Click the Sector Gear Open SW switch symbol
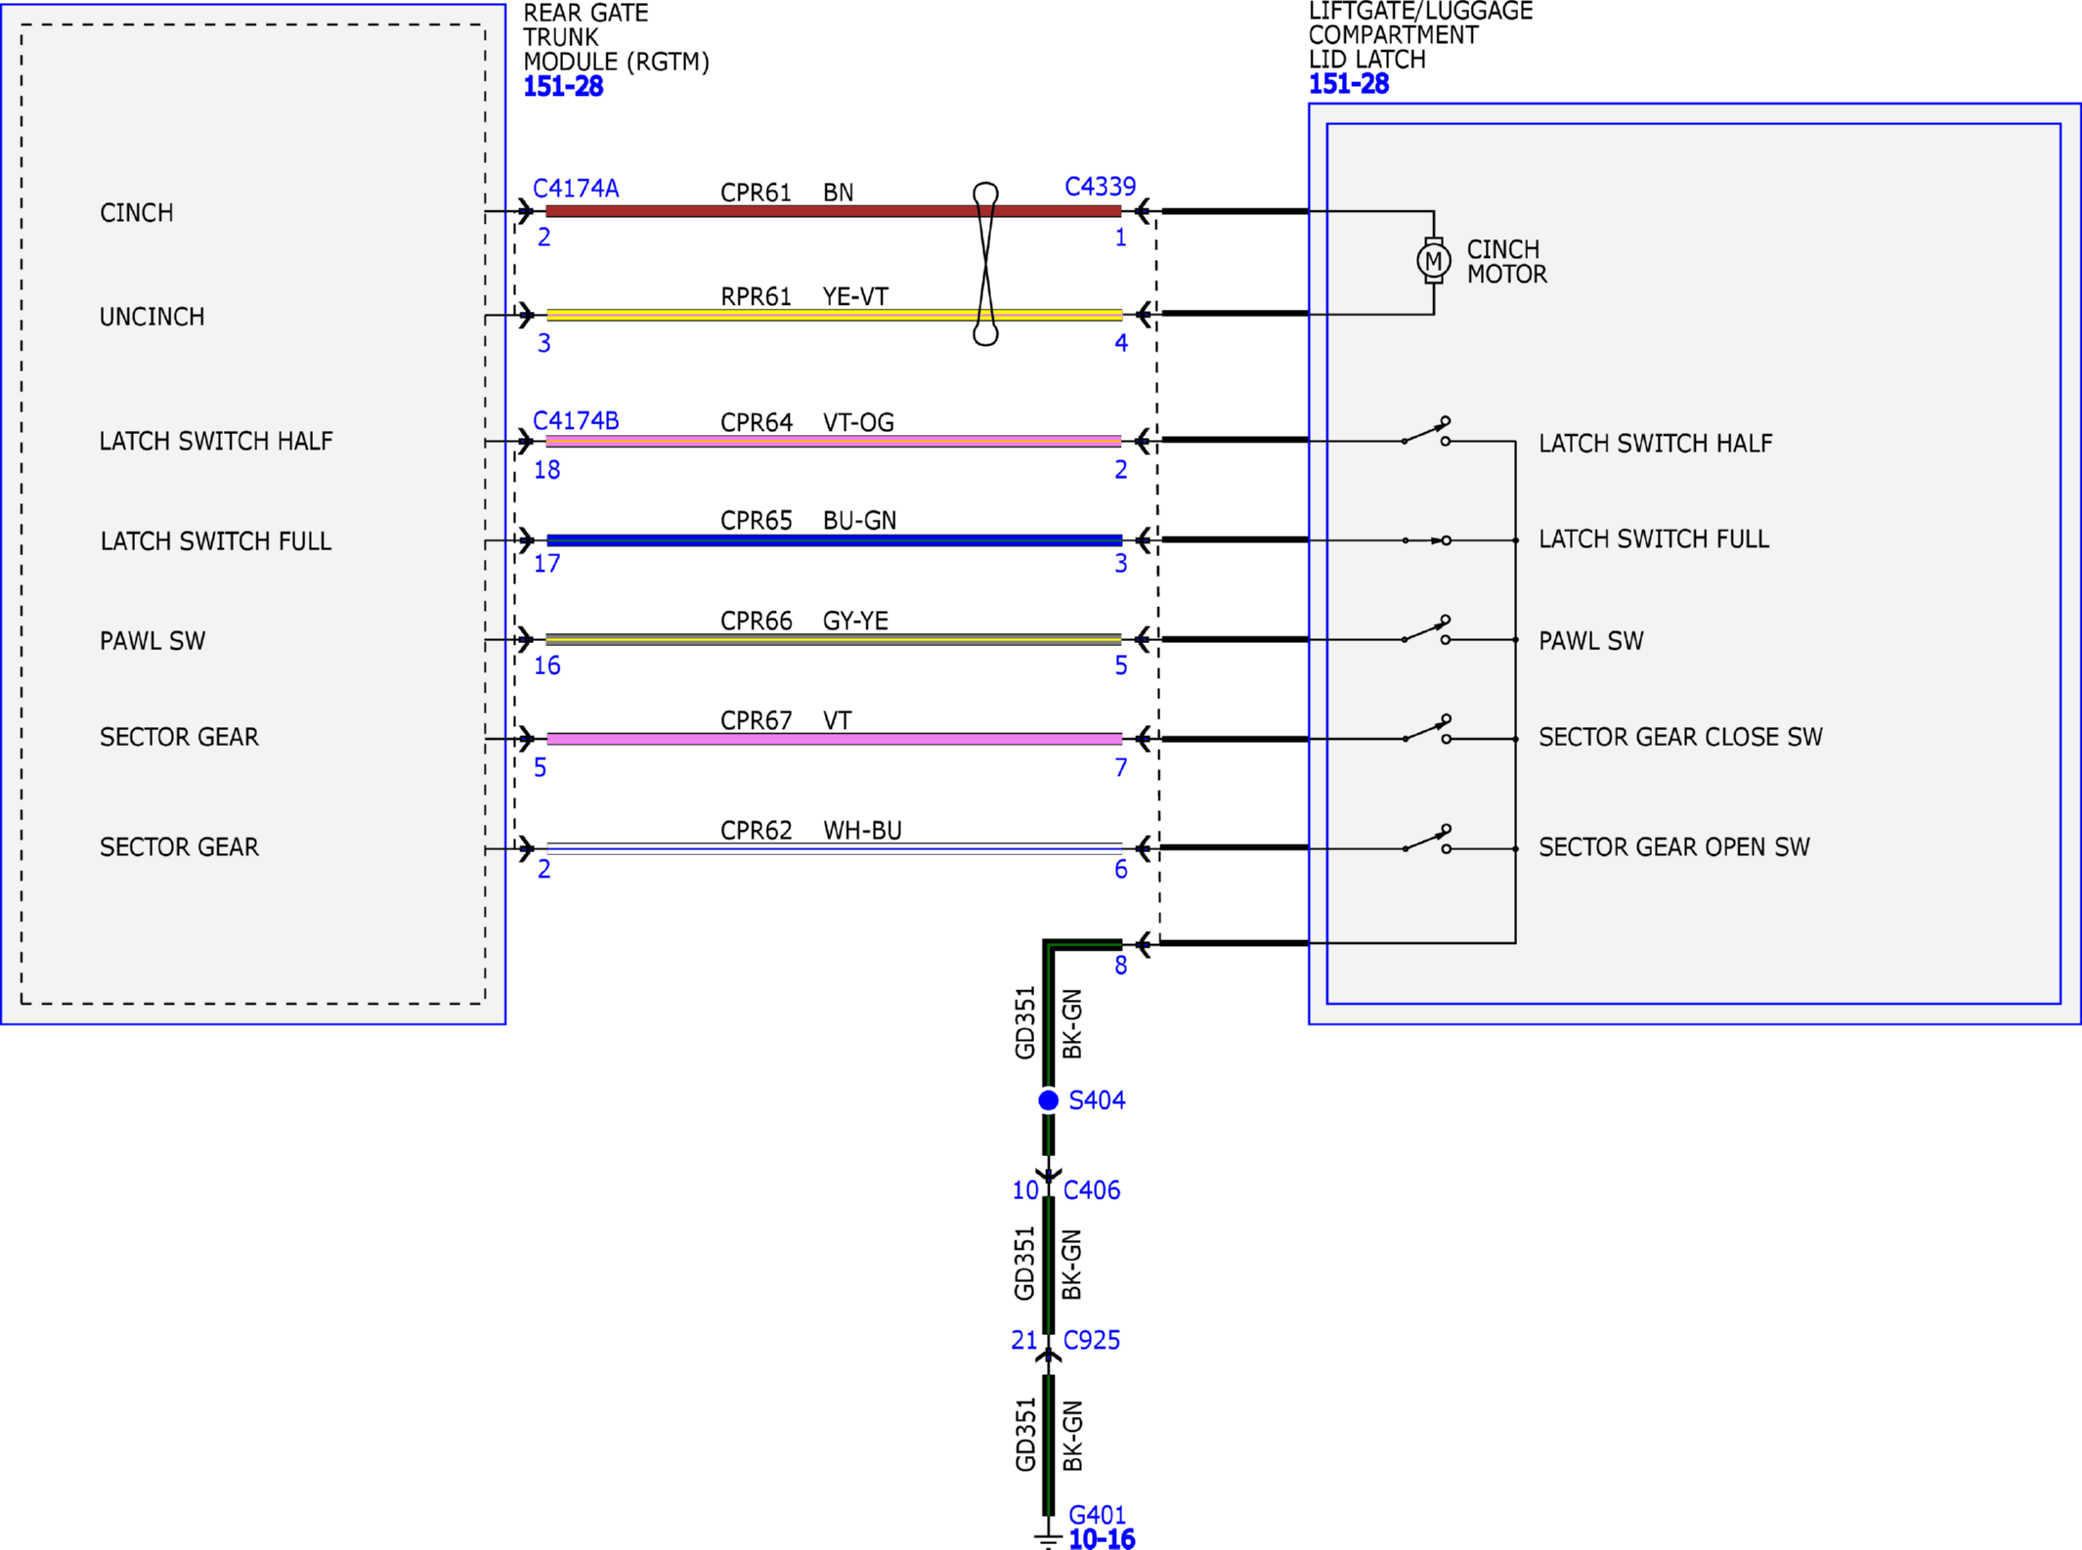 coord(1427,840)
